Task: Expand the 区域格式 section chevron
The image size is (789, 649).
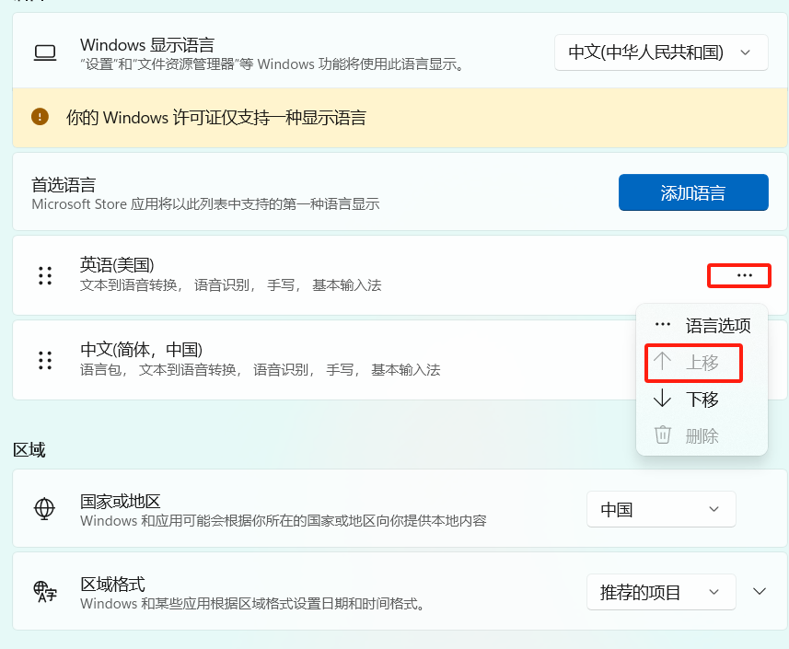Action: tap(760, 592)
